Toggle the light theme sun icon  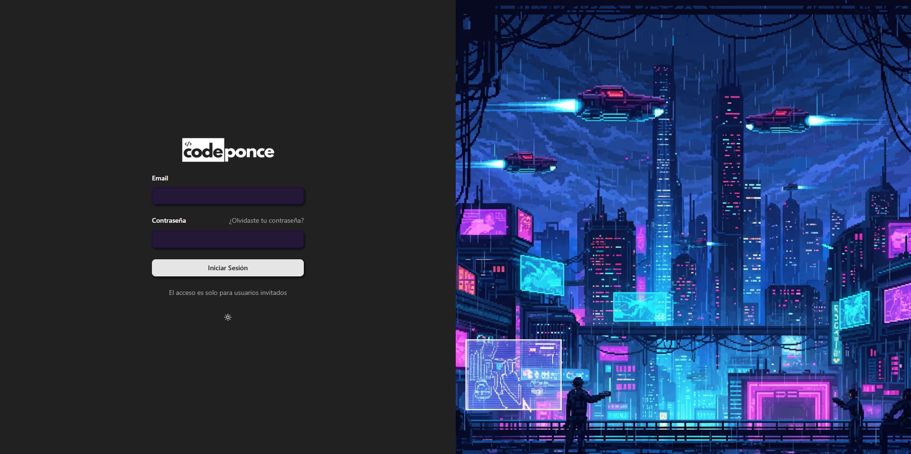pyautogui.click(x=228, y=317)
